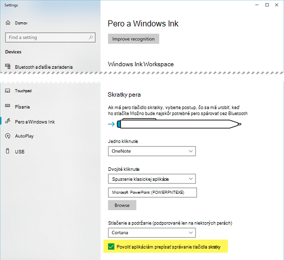Image resolution: width=284 pixels, height=260 pixels.
Task: Click the Touchpad icon in sidebar
Action: click(7, 91)
